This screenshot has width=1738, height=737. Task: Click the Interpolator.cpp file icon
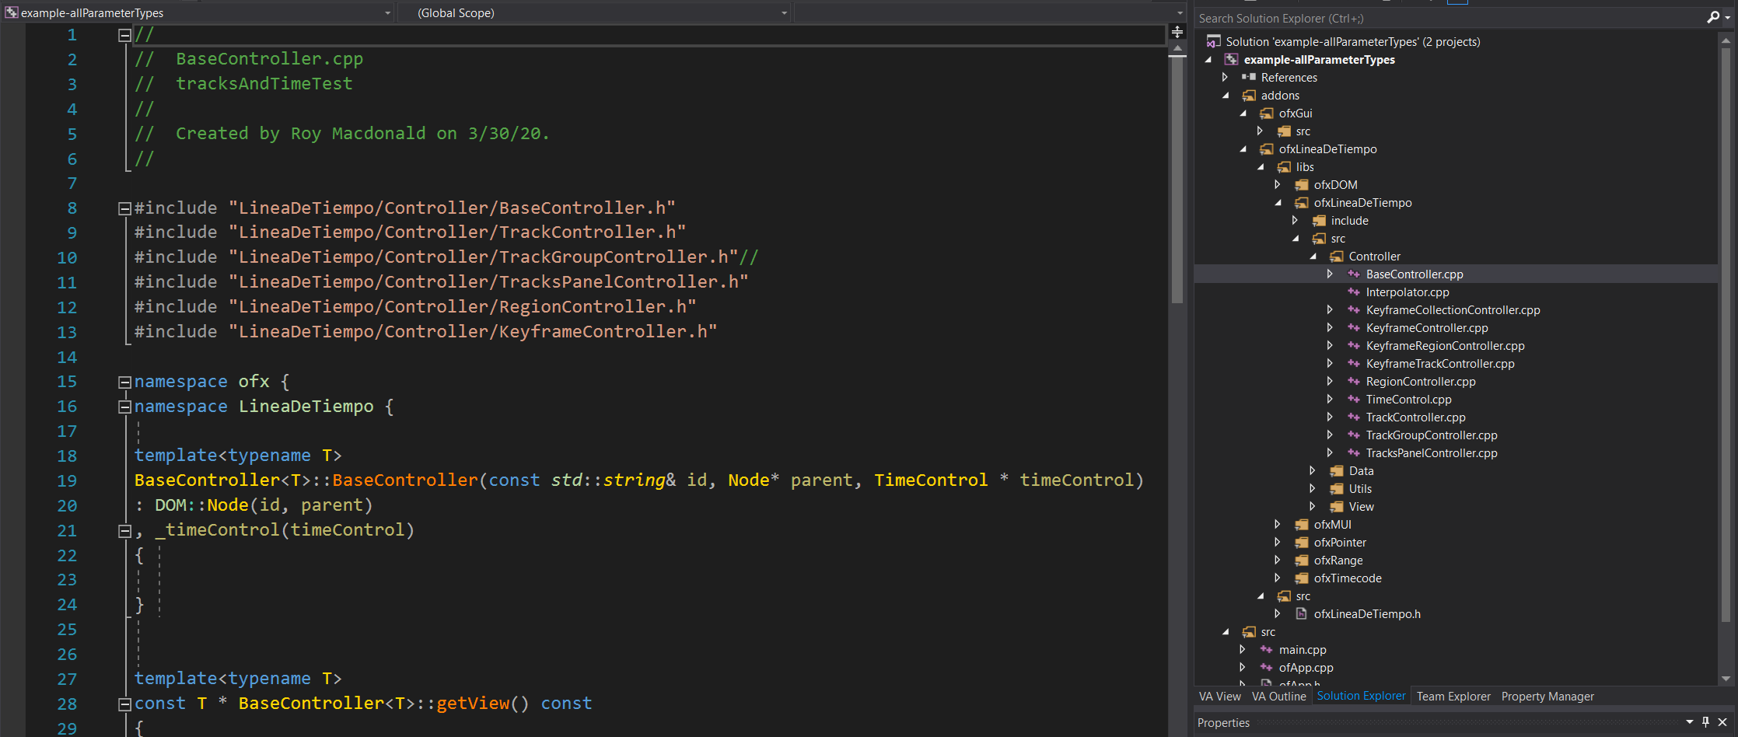click(1354, 292)
